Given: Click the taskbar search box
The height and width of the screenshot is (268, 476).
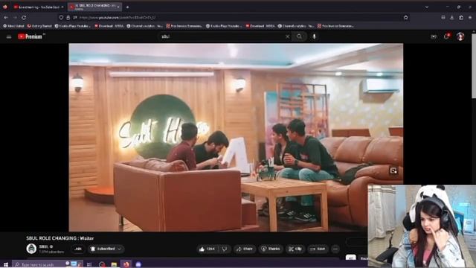Looking at the screenshot, I should [x=47, y=264].
